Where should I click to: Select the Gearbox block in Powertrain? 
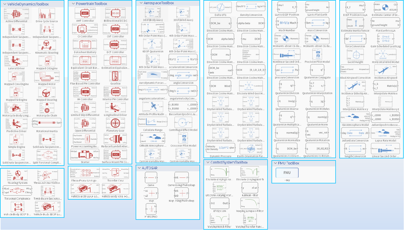pos(115,76)
